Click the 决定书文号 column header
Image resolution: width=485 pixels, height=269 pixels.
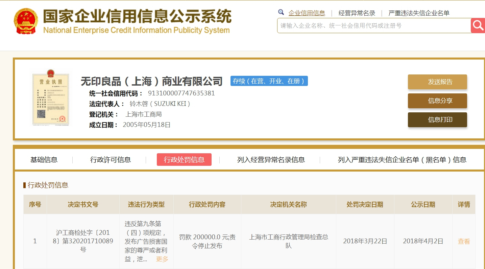click(83, 204)
